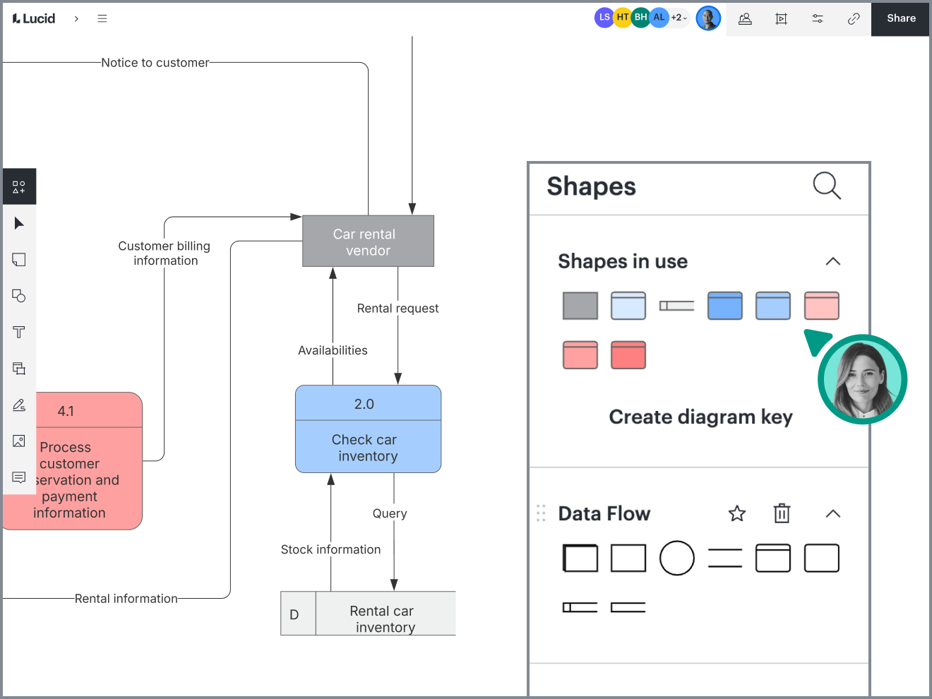Click the hamburger menu icon
Viewport: 932px width, 699px height.
[x=102, y=18]
